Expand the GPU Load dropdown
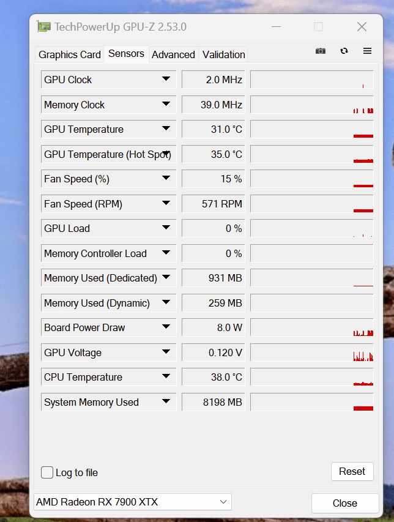 coord(166,228)
